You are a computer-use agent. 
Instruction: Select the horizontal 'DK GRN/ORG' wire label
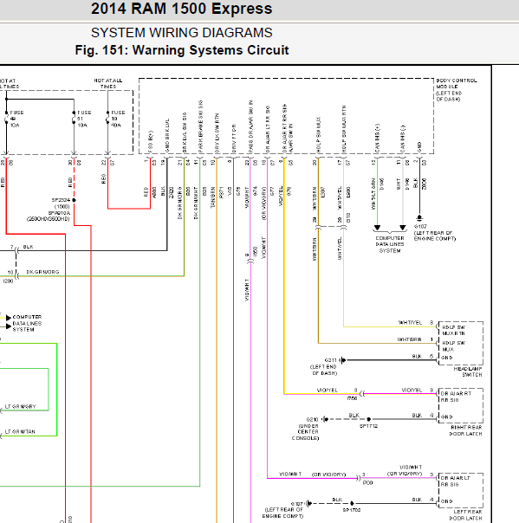tap(42, 272)
